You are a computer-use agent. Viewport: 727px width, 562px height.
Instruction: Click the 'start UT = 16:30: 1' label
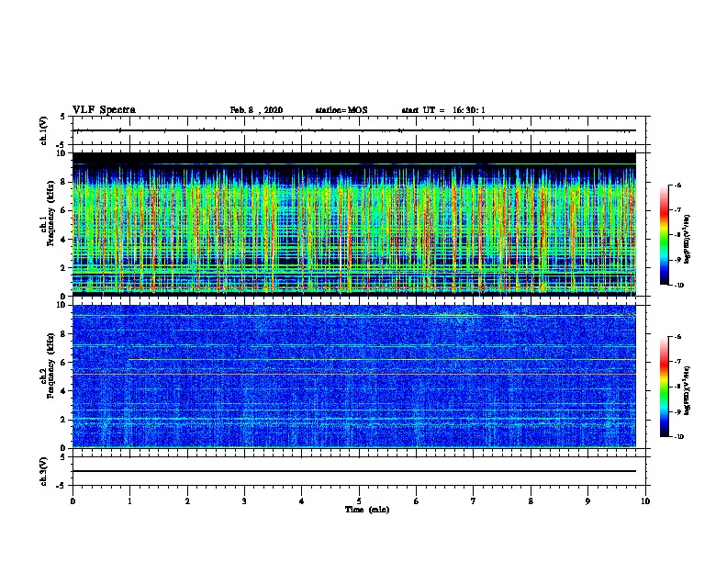click(443, 110)
